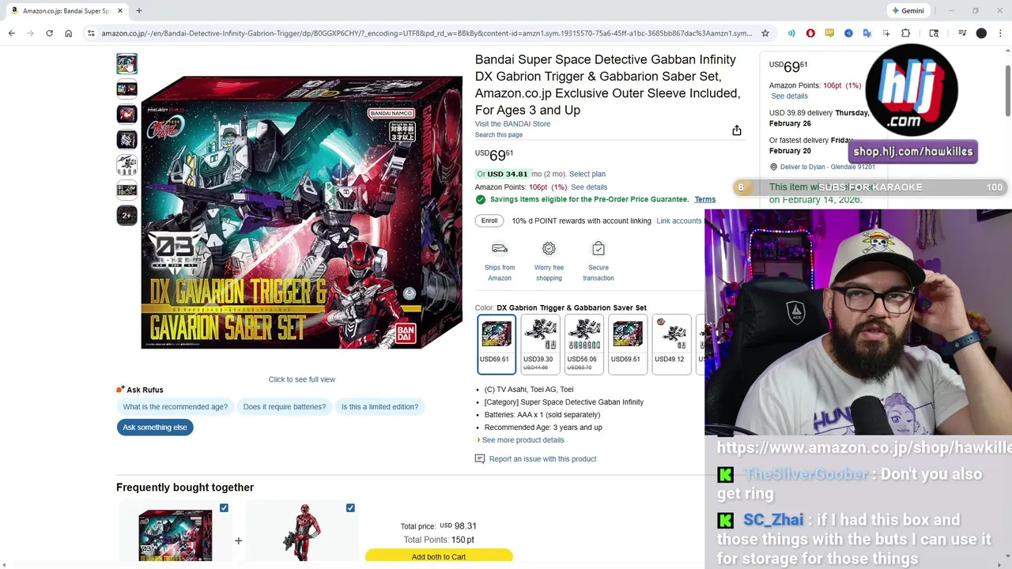Image resolution: width=1012 pixels, height=569 pixels.
Task: Select the fifth product thumbnail
Action: click(x=126, y=164)
